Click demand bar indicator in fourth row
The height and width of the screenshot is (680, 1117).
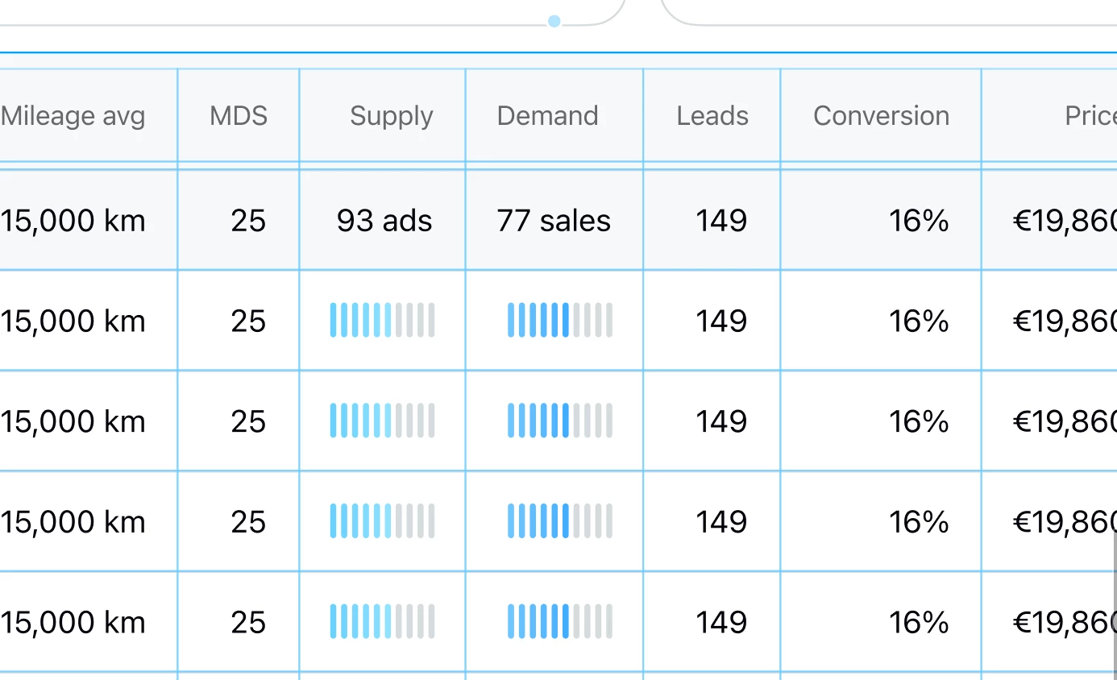560,521
